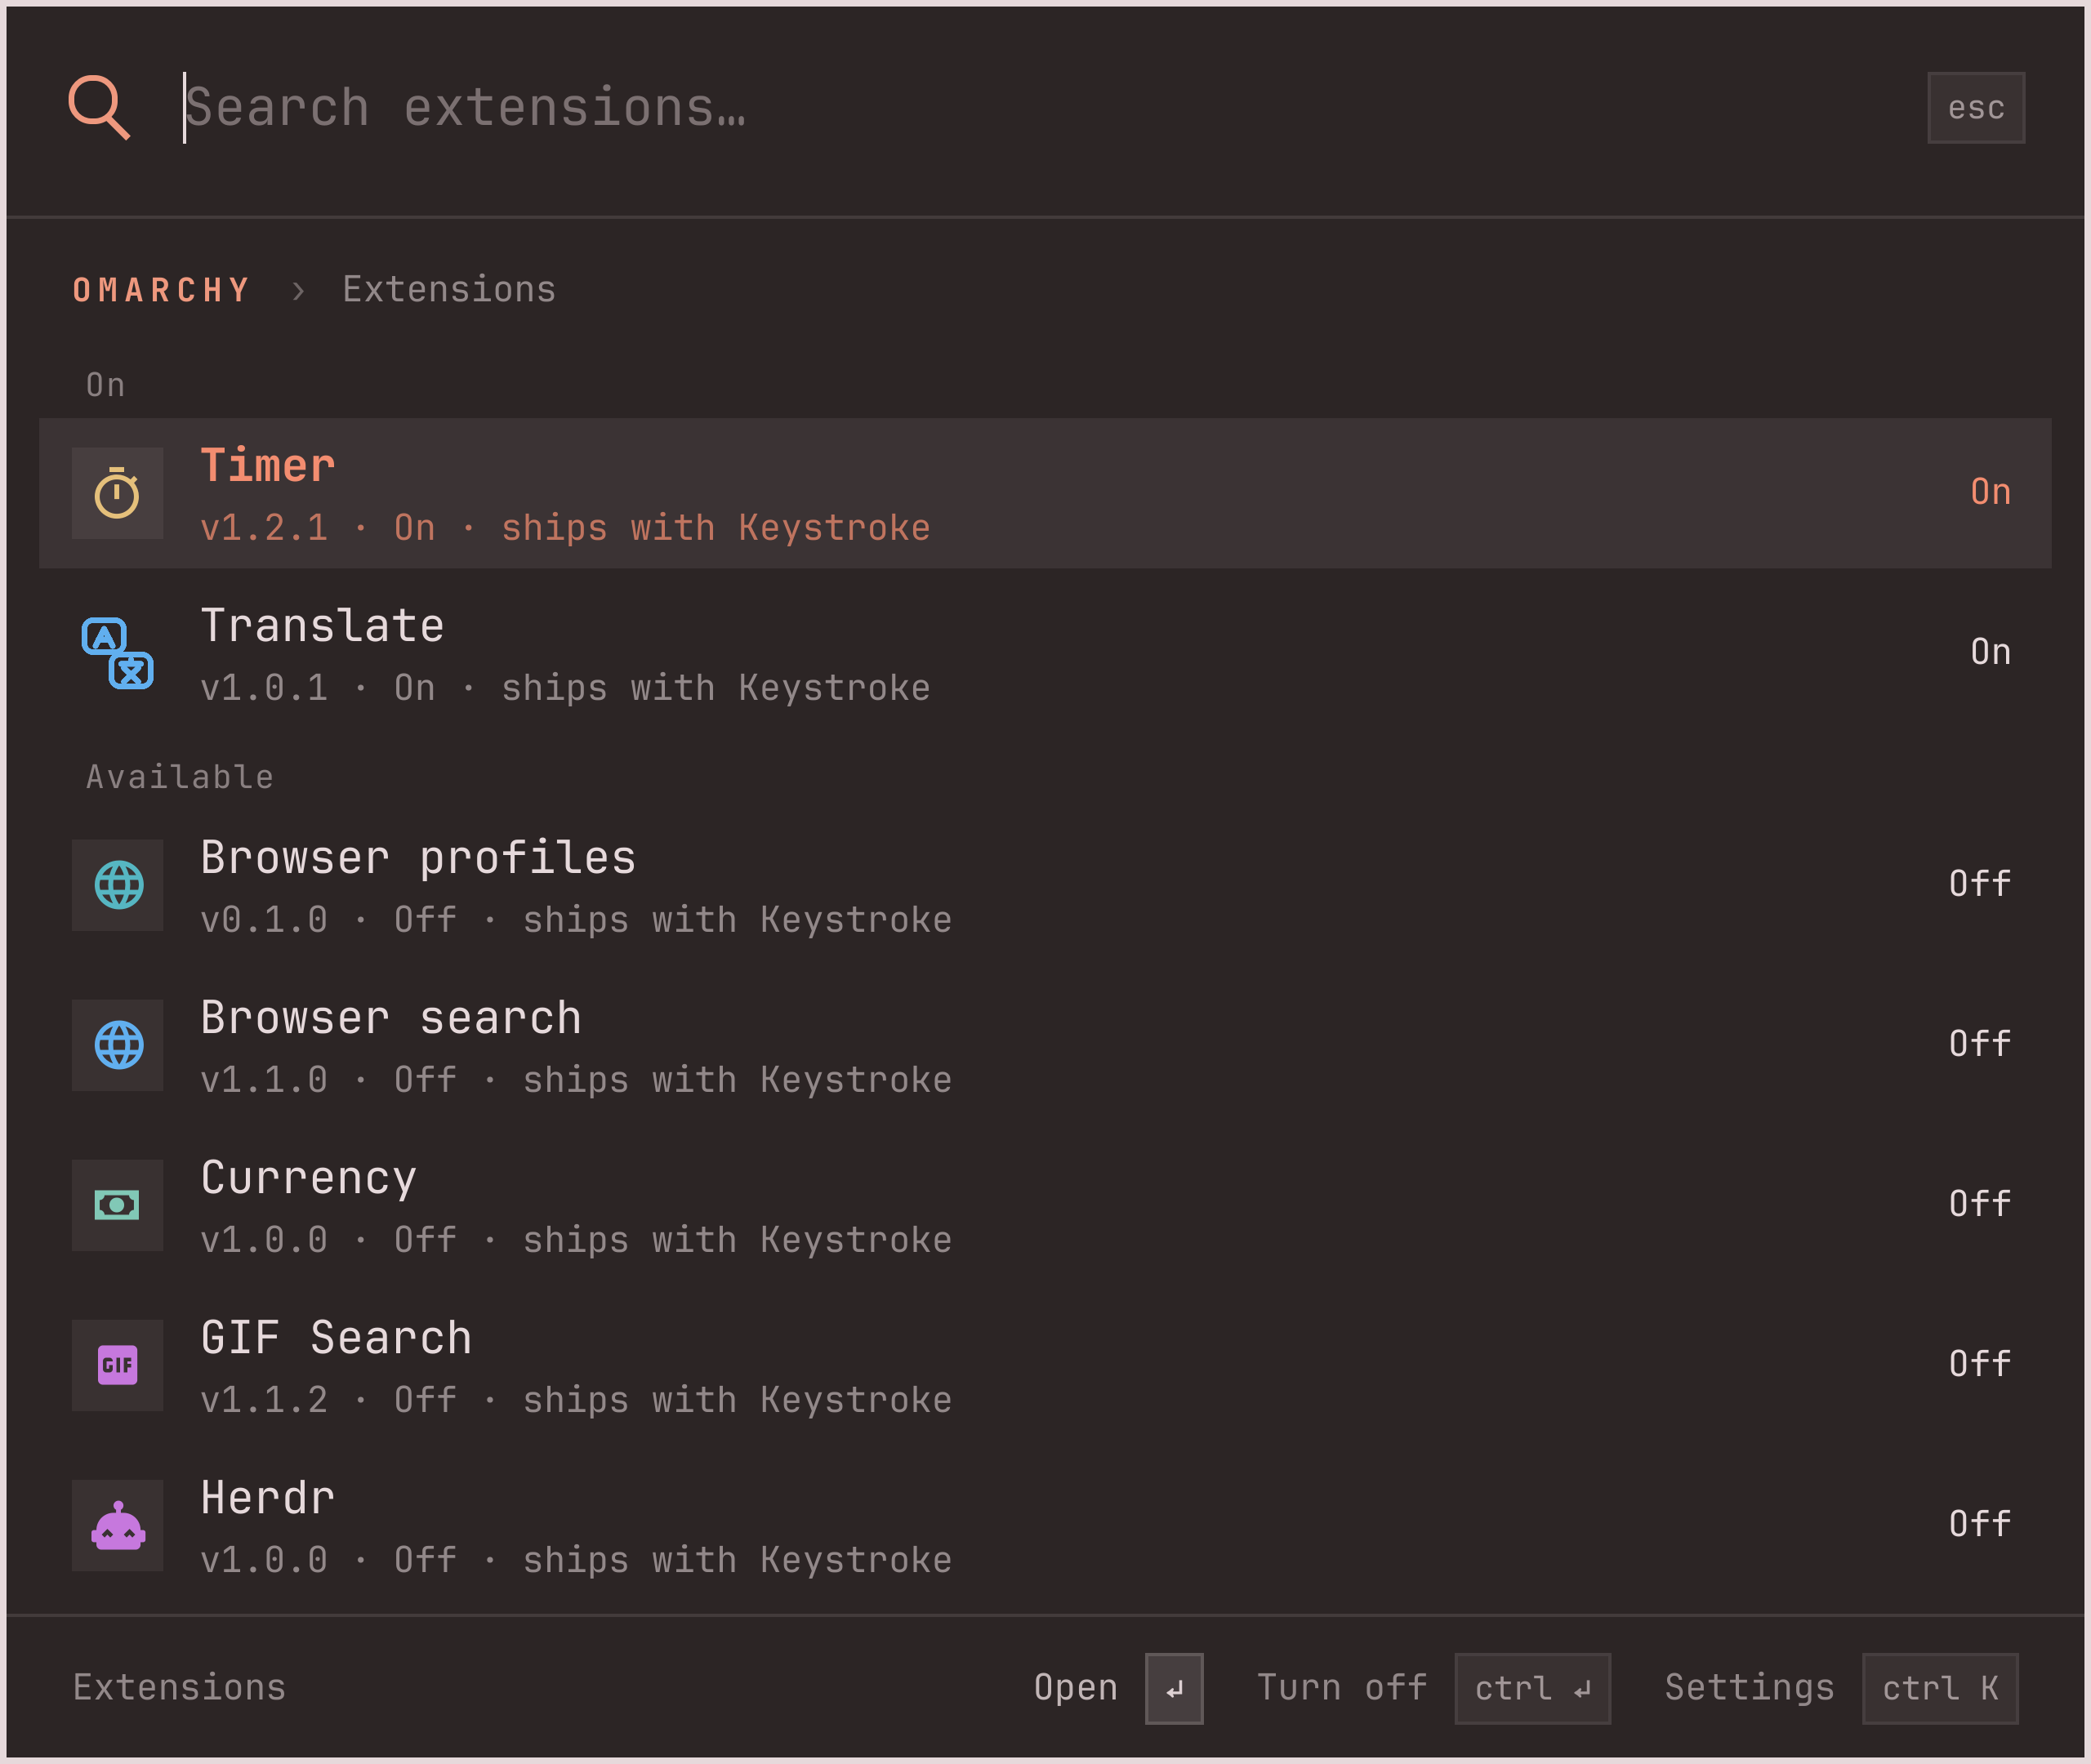This screenshot has height=1764, width=2091.
Task: Click the Browser search globe icon
Action: [118, 1045]
